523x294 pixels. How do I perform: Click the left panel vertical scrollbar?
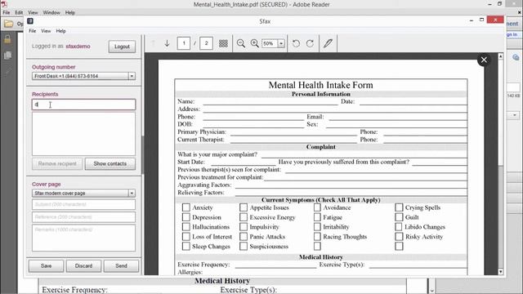[x=143, y=155]
